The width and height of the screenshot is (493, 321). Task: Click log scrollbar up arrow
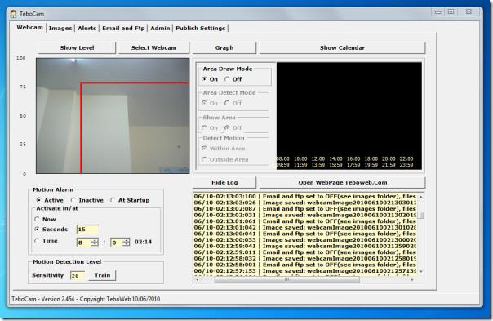[420, 197]
